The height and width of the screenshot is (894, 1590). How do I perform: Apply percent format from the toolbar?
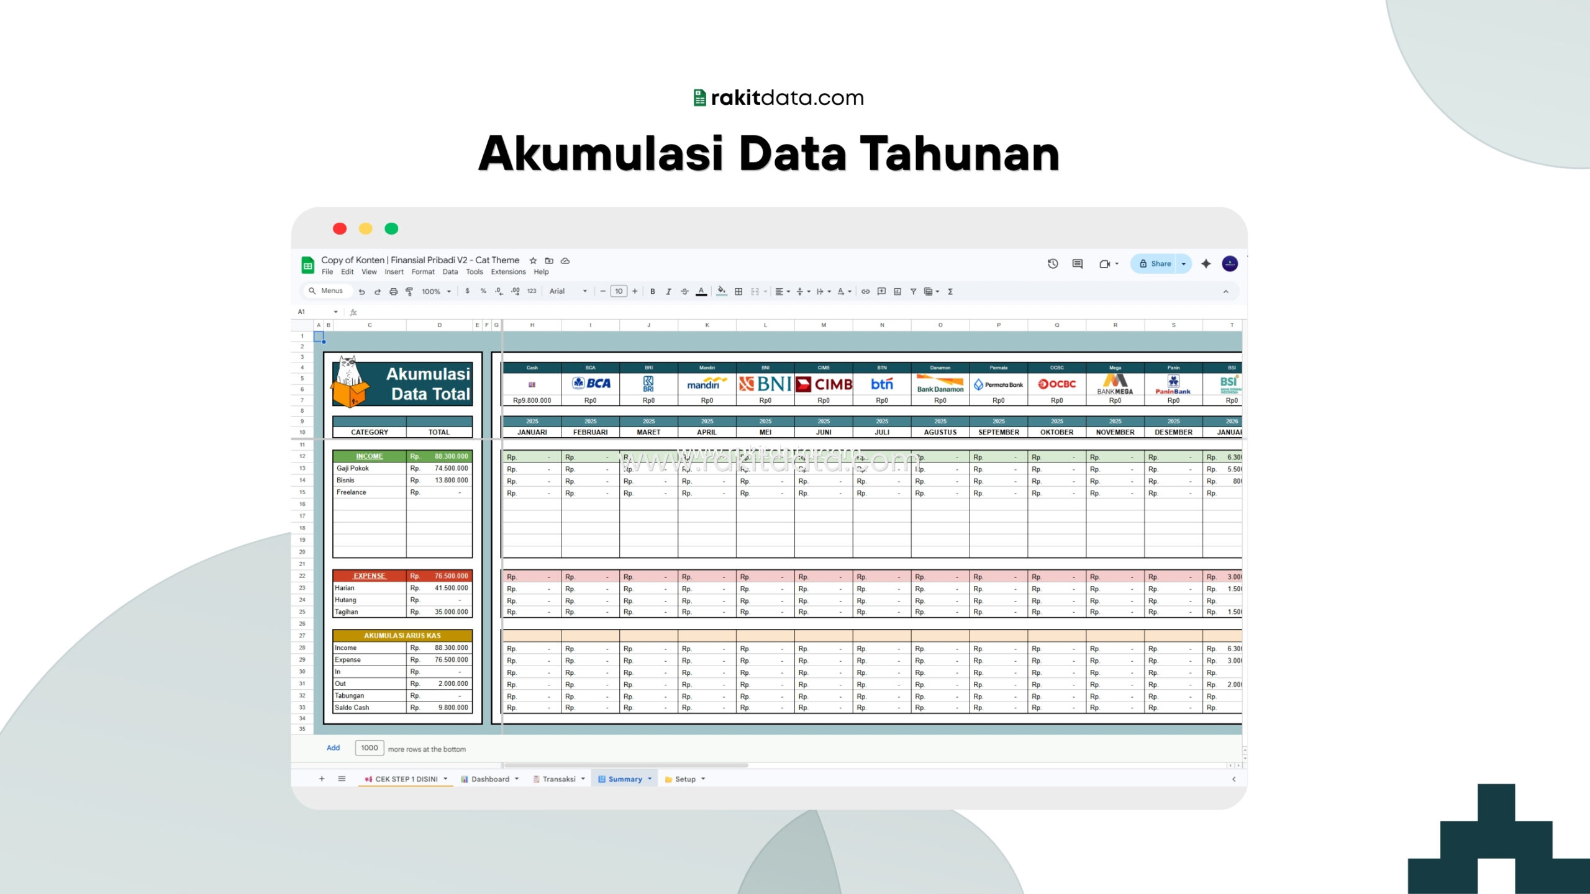483,291
